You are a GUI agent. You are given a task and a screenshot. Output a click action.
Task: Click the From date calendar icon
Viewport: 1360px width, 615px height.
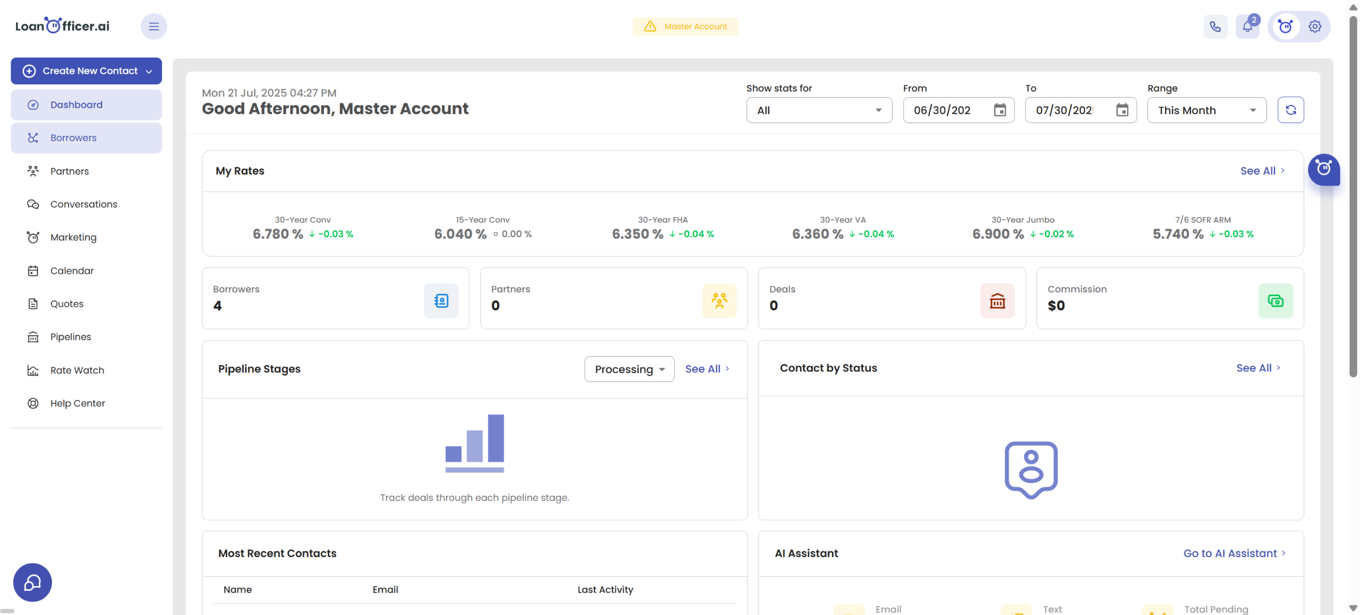1000,110
